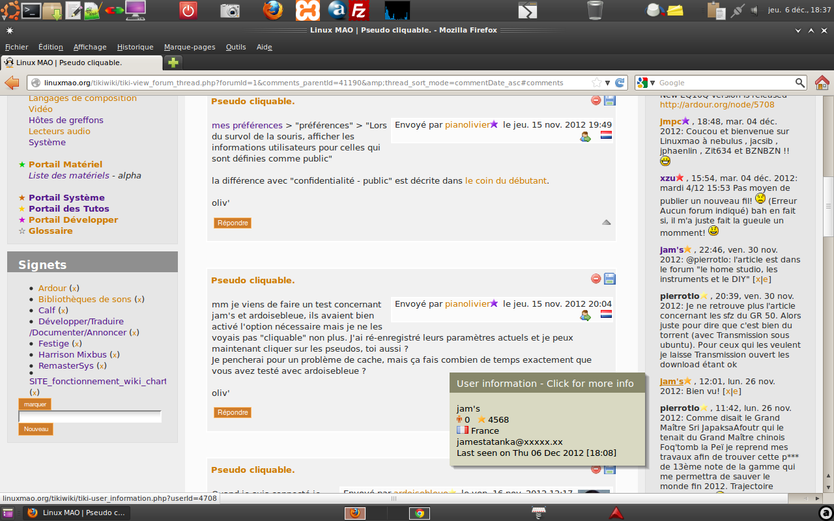
Task: Click the search magnifier in the Google box
Action: click(800, 83)
